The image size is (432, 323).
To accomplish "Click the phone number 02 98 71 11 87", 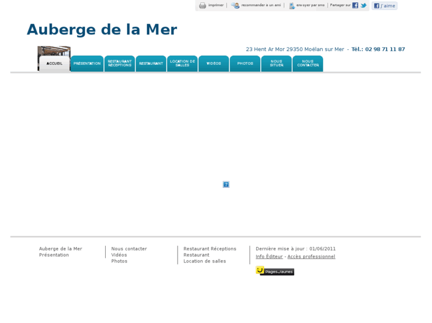I will pos(385,49).
